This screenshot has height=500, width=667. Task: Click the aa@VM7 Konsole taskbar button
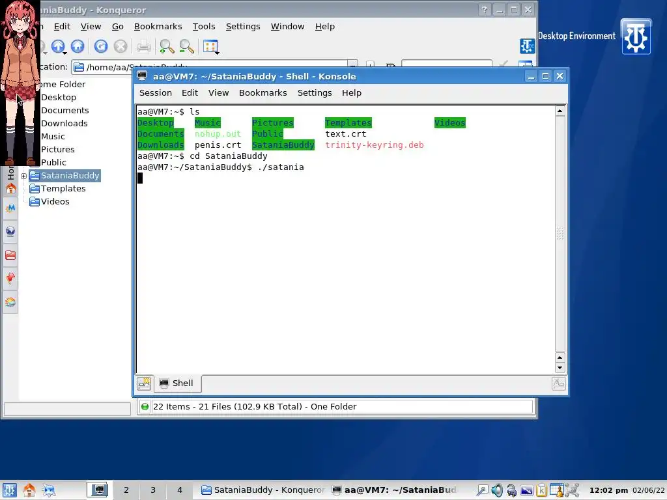tap(393, 490)
